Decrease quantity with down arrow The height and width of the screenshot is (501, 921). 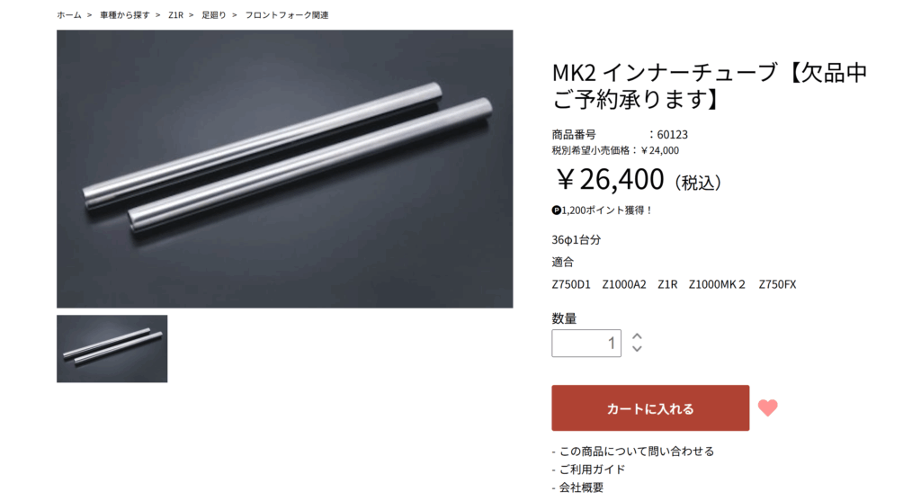[x=637, y=348]
